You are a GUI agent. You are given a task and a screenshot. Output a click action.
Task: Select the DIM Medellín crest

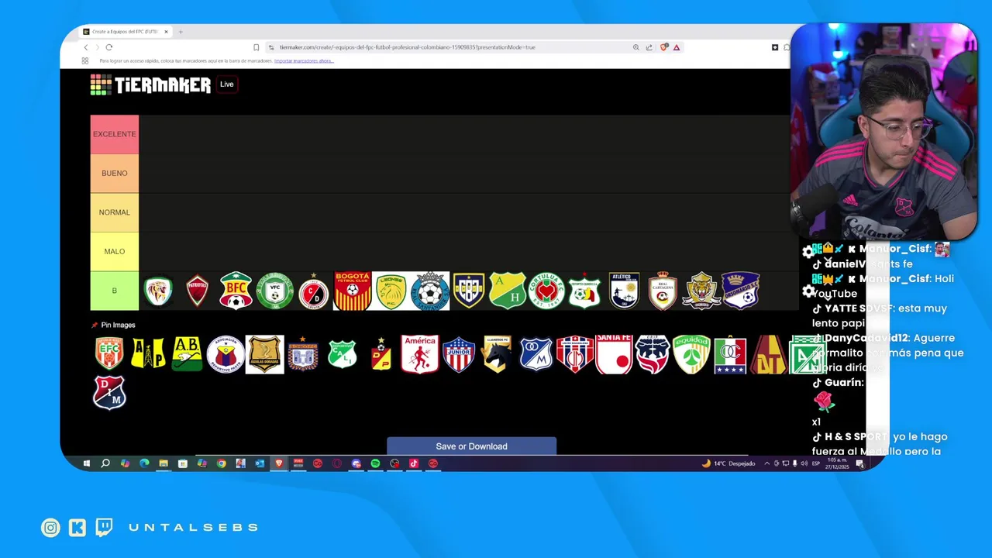[109, 393]
